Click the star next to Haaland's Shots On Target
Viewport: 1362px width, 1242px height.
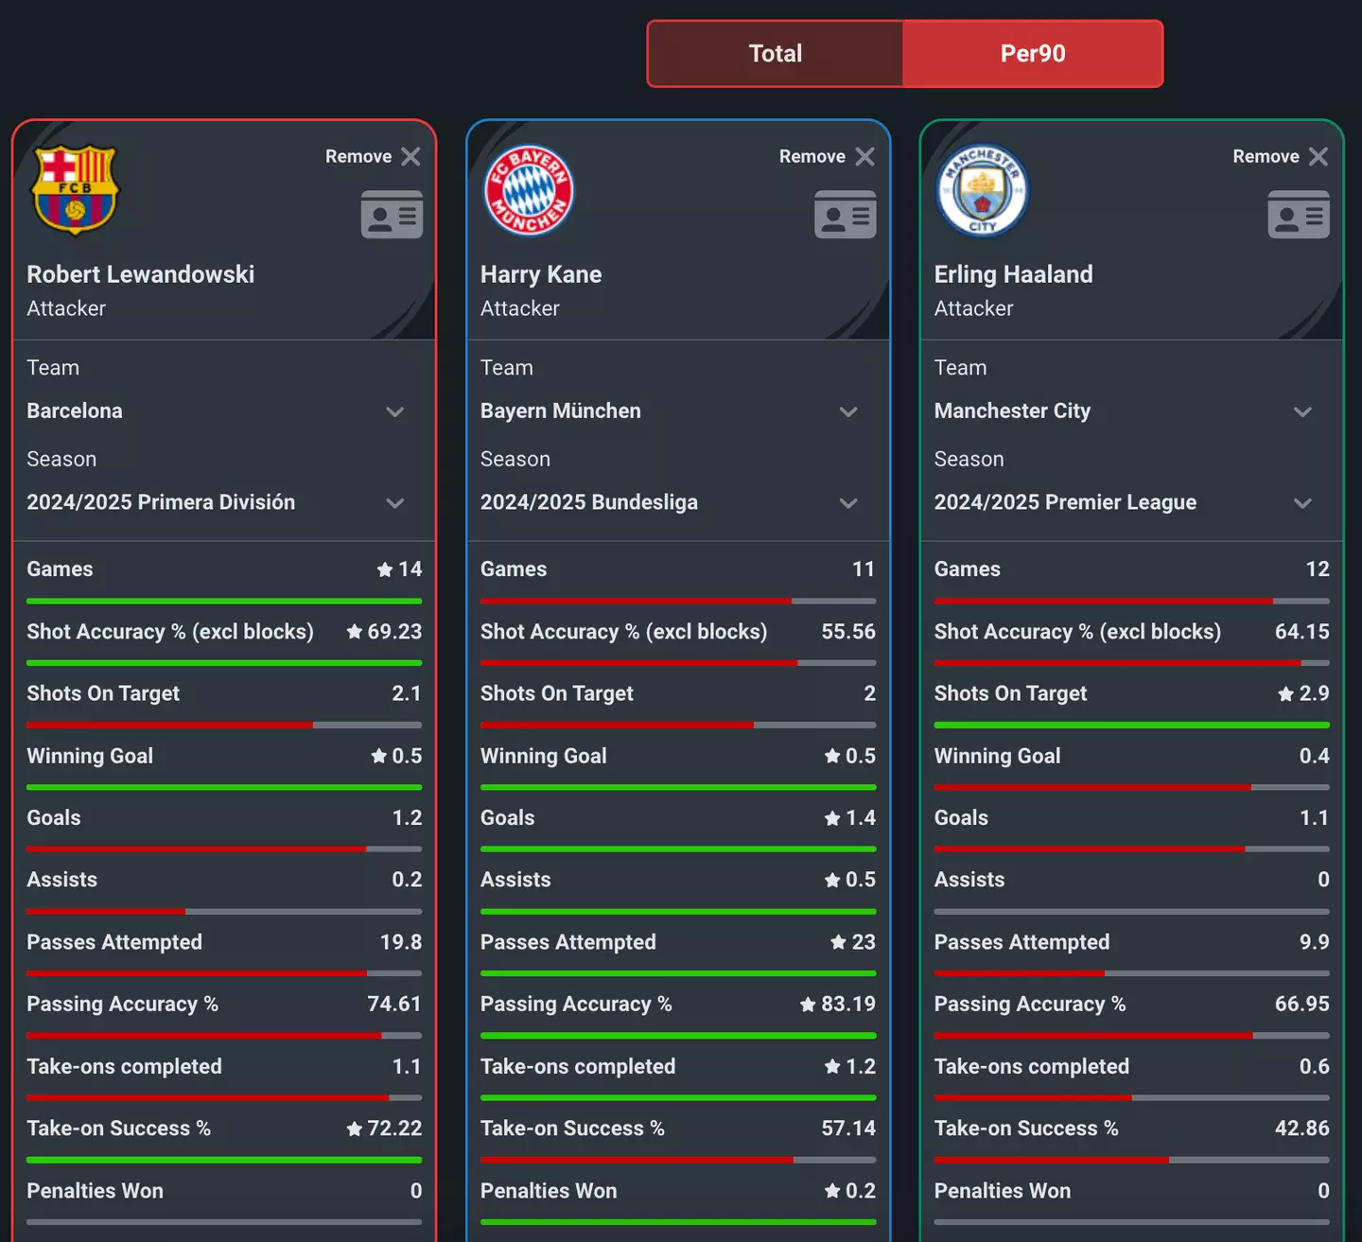click(x=1283, y=693)
